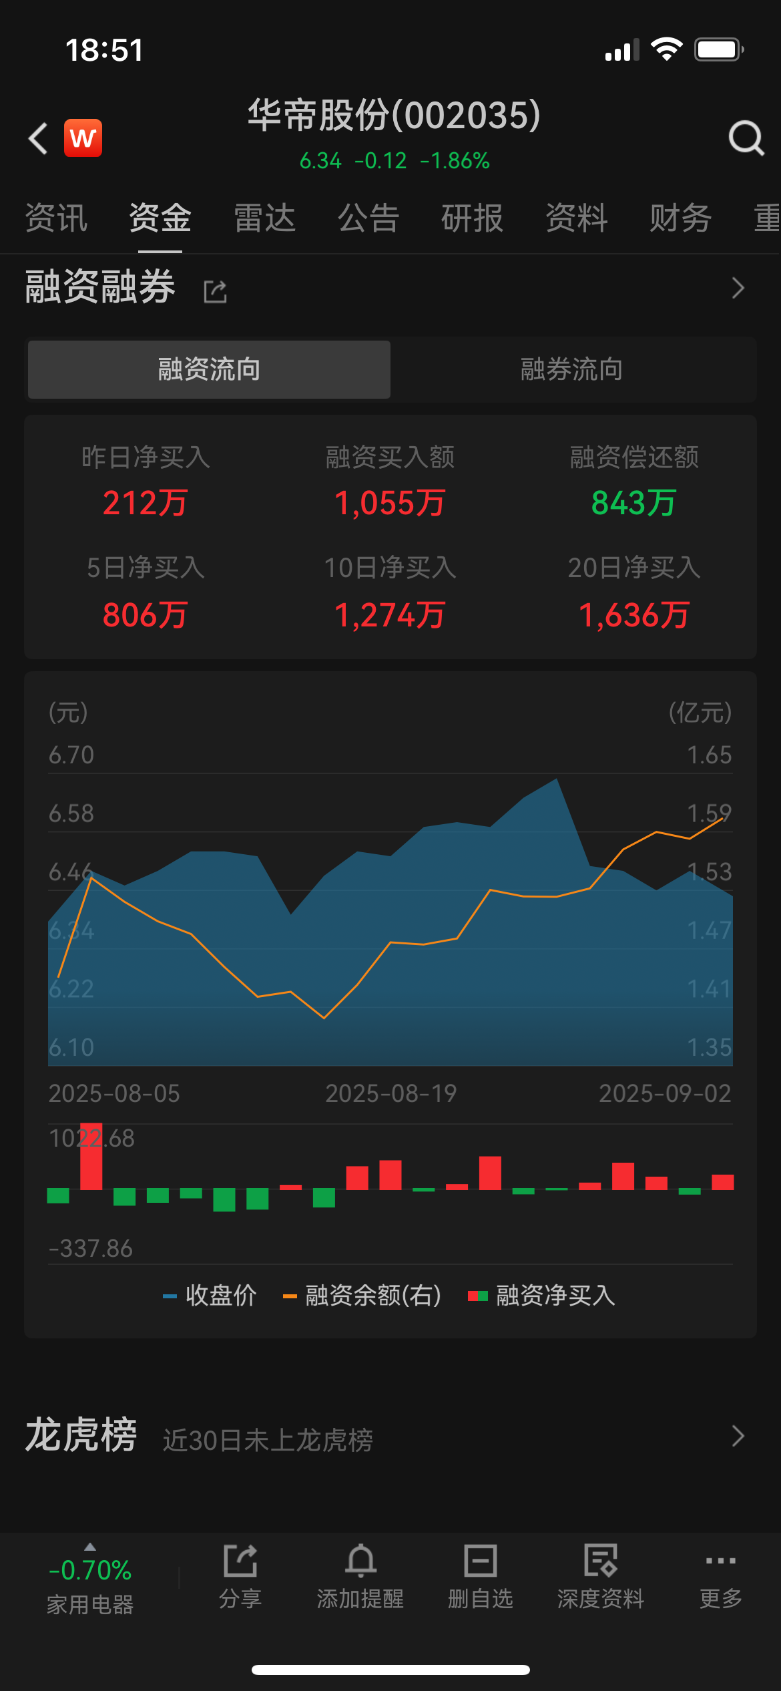Tap the battery status icon
Screen dimensions: 781x1691
[719, 49]
